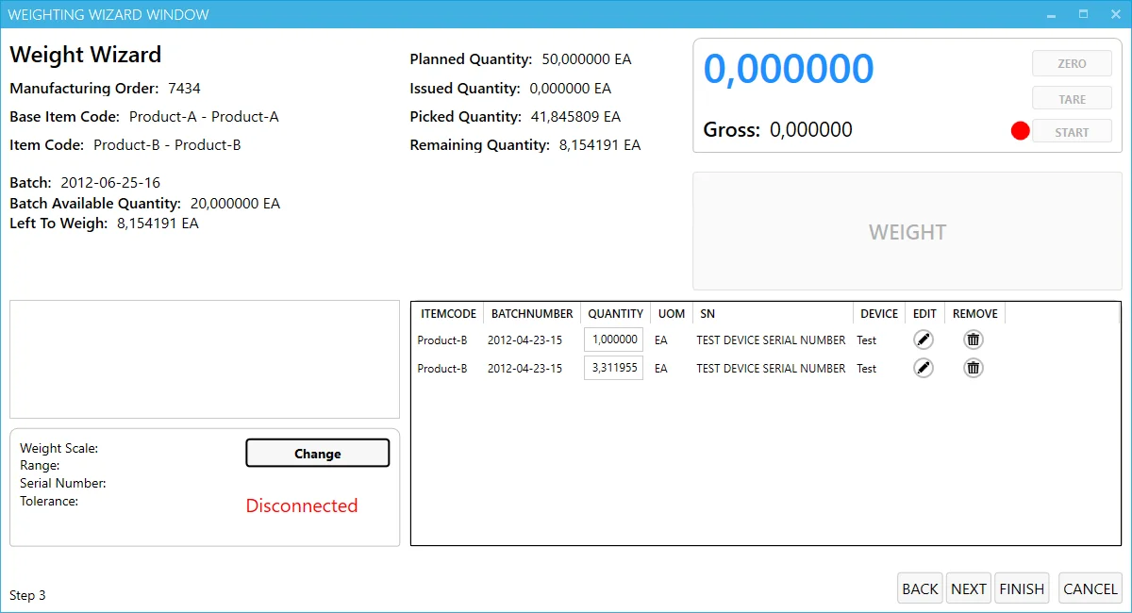Edit quantity field showing 3,311955
Viewport: 1132px width, 613px height.
coord(614,368)
